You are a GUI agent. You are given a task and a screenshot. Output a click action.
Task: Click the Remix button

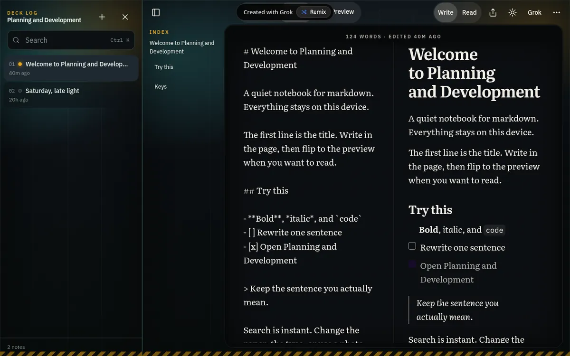pos(313,12)
